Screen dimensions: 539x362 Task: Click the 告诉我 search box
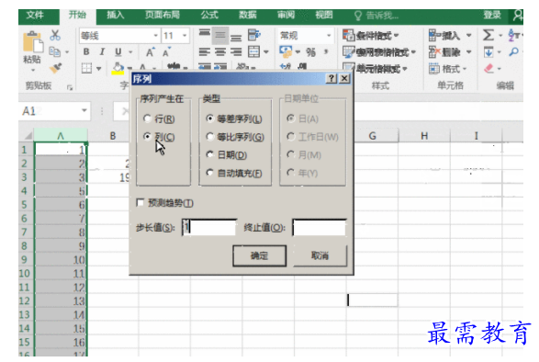coord(376,16)
